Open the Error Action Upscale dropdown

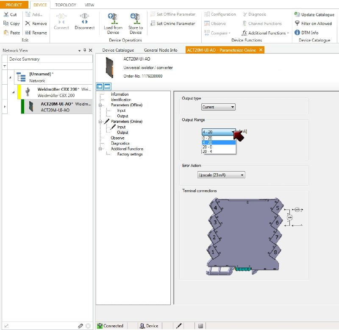pyautogui.click(x=221, y=175)
